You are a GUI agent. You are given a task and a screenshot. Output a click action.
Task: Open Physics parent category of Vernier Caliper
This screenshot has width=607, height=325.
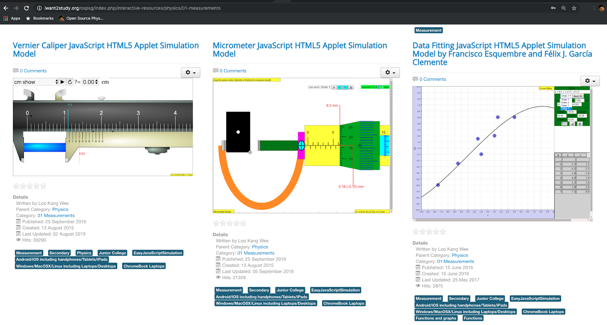click(60, 209)
